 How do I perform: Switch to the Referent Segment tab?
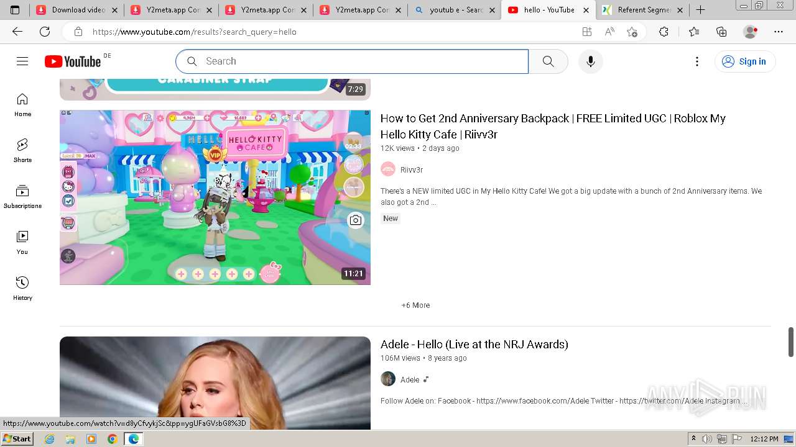coord(642,10)
